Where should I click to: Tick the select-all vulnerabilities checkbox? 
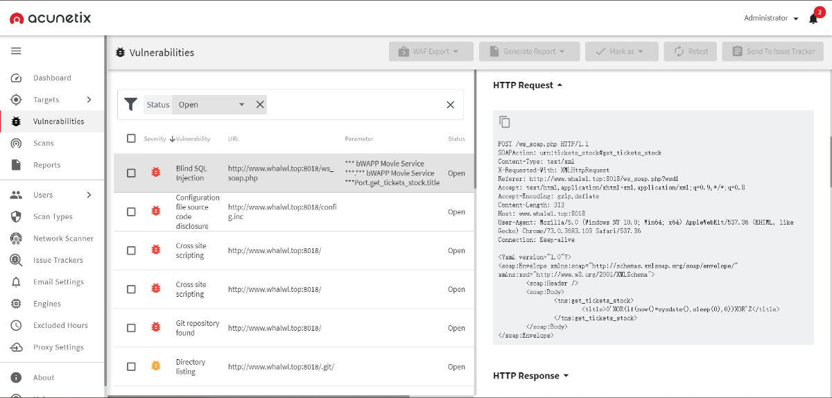[131, 139]
